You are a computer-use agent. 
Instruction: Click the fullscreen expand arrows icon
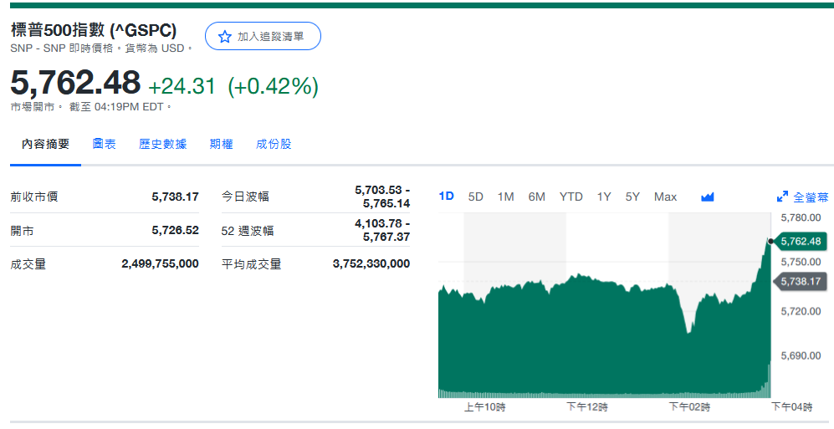point(782,197)
